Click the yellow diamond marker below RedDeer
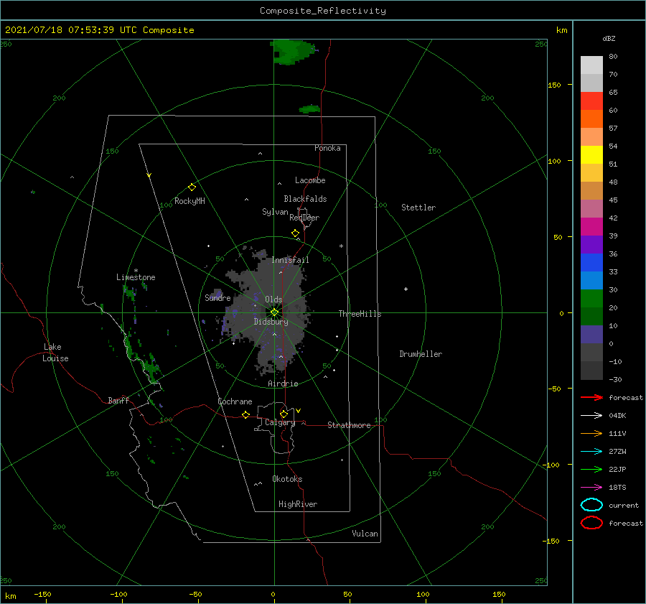Image resolution: width=646 pixels, height=604 pixels. (295, 233)
